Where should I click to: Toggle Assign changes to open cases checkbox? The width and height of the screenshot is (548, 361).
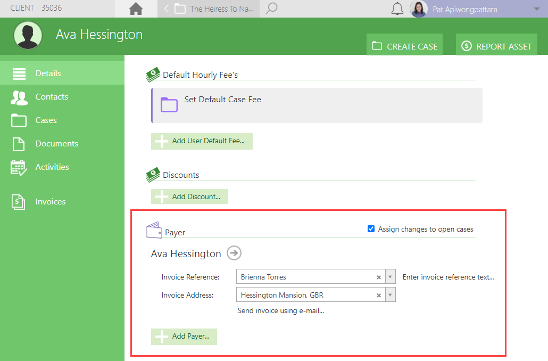tap(371, 229)
